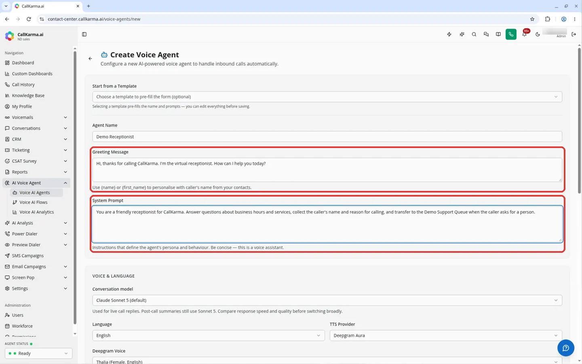The image size is (582, 364).
Task: Open the Ready agent status dropdown
Action: tap(38, 353)
